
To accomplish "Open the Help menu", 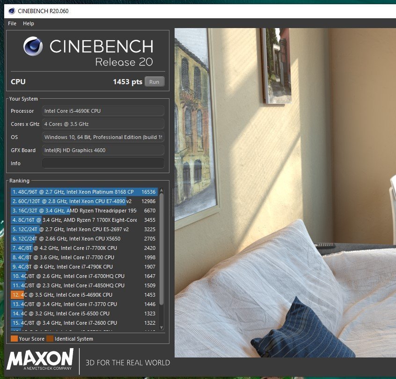I will (x=28, y=23).
